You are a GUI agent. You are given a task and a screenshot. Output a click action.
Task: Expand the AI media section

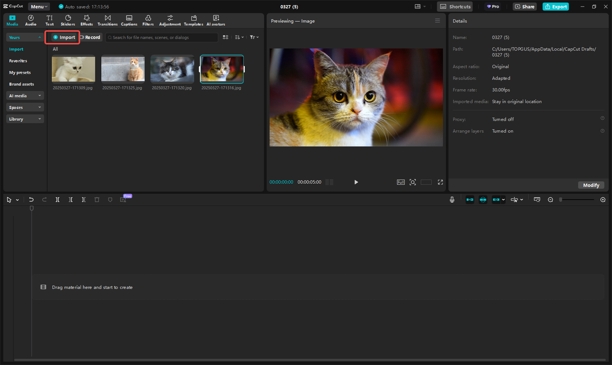coord(24,95)
